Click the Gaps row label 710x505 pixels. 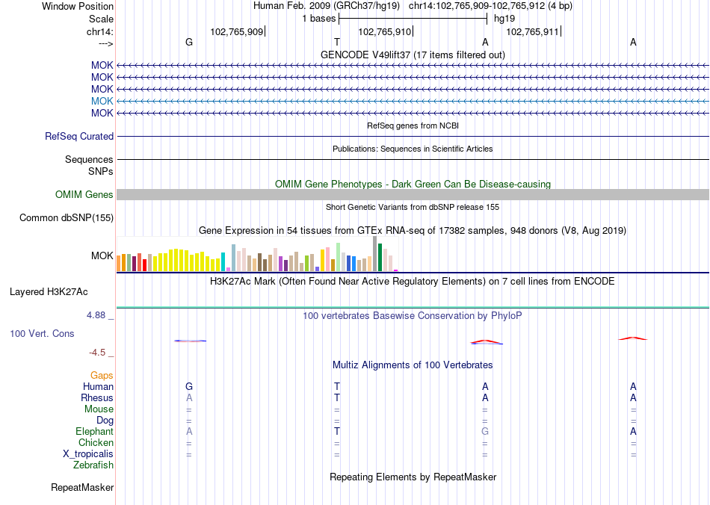[x=102, y=375]
